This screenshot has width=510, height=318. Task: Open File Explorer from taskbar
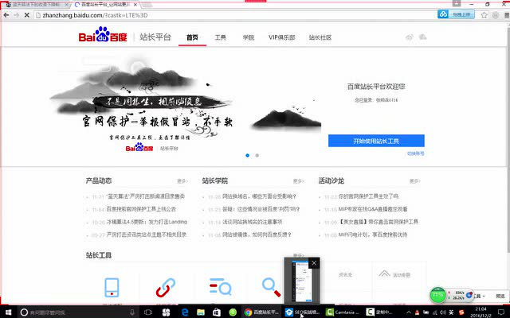pyautogui.click(x=201, y=312)
